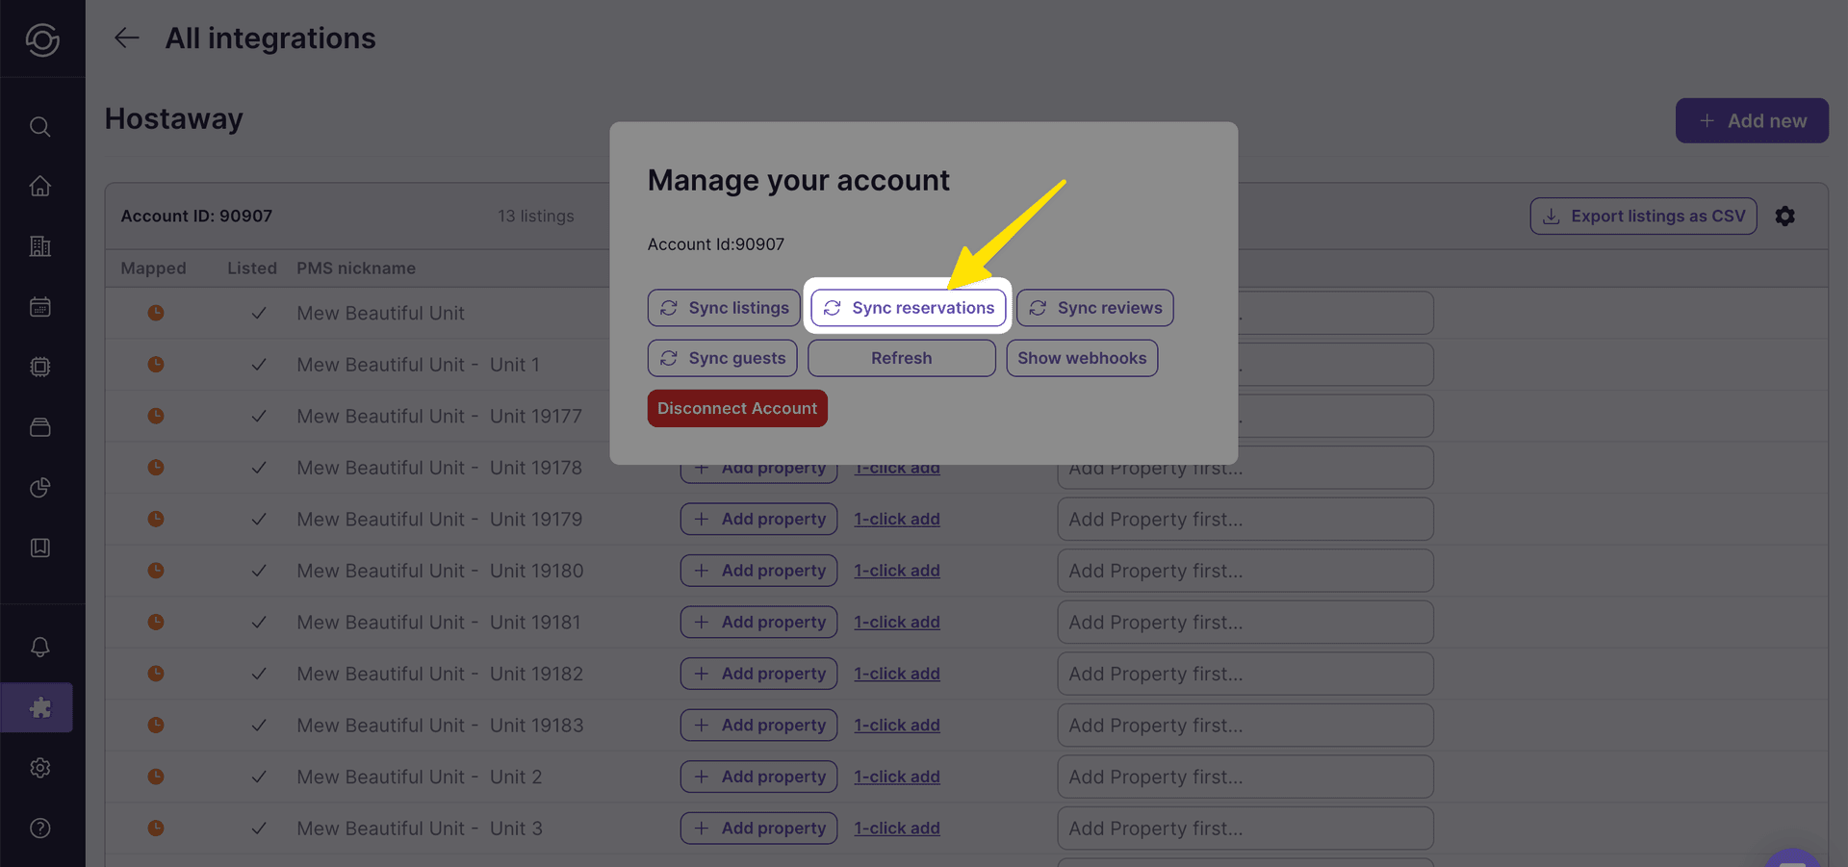
Task: Export listings as CSV
Action: click(1643, 216)
